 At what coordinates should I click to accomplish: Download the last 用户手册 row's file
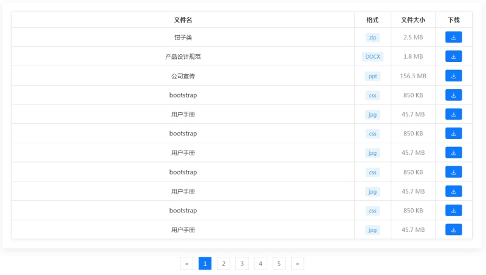tap(453, 229)
